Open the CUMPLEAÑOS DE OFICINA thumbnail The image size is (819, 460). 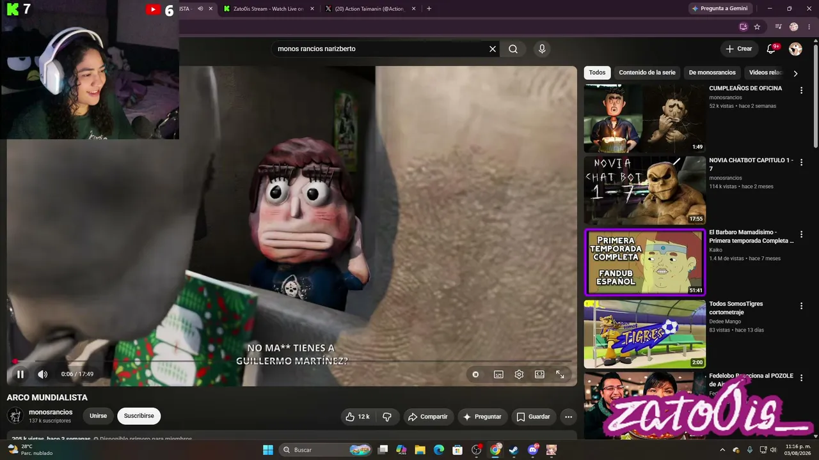[x=644, y=119]
